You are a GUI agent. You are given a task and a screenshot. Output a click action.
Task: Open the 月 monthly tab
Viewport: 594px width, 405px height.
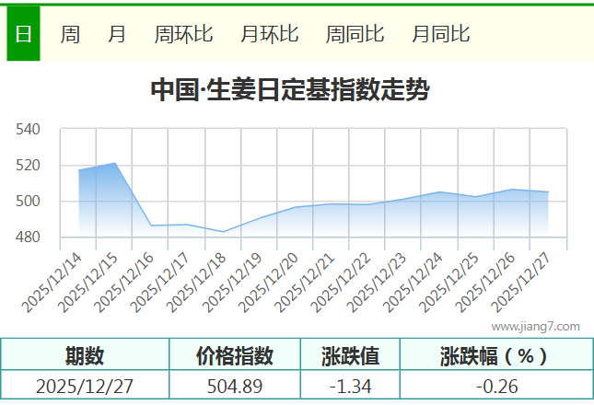point(117,34)
